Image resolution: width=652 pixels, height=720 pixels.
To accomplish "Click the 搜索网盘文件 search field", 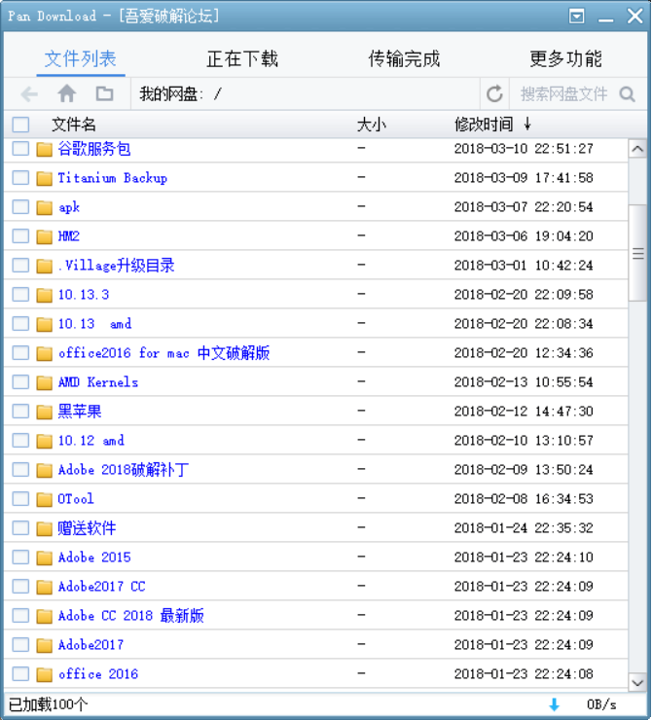I will (x=563, y=94).
